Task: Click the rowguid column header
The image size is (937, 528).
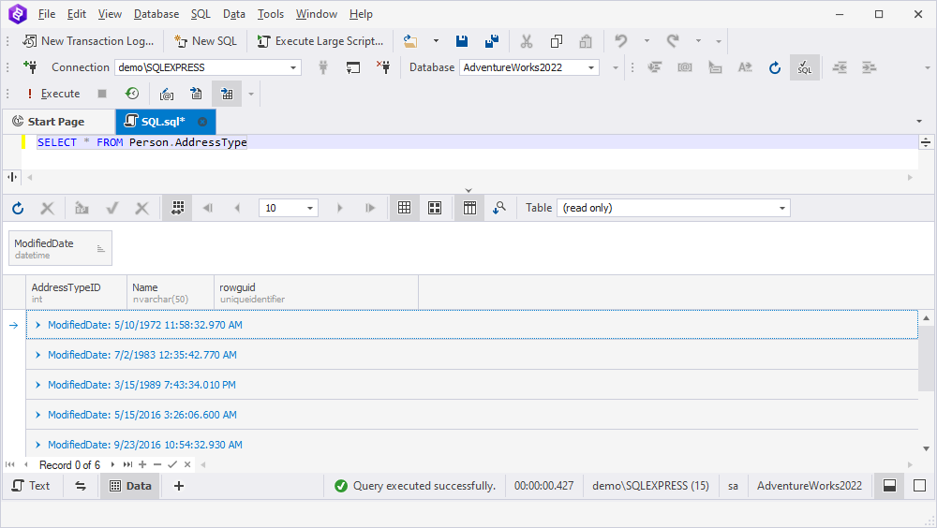Action: point(316,292)
